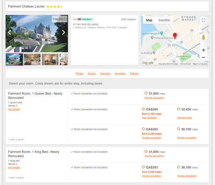Viewport: 215px width, 185px height.
Task: Open Street View pegman on the map
Action: (204, 37)
